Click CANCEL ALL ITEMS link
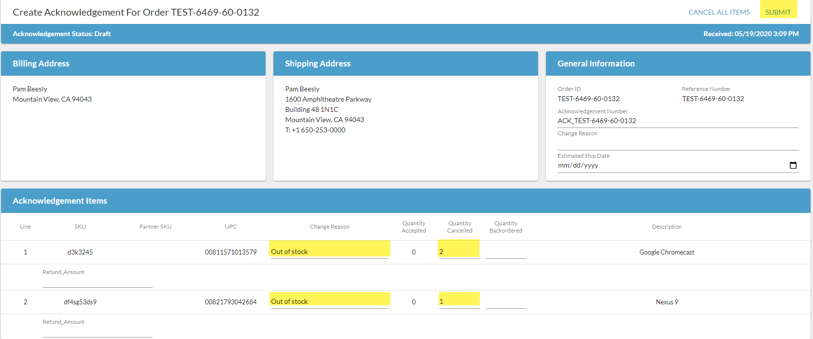813x339 pixels. click(719, 12)
